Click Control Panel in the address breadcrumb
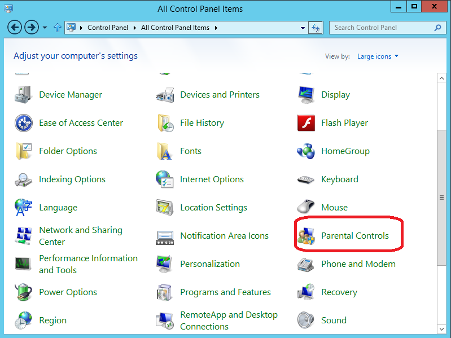Screen dimensions: 451x338 tap(108, 28)
